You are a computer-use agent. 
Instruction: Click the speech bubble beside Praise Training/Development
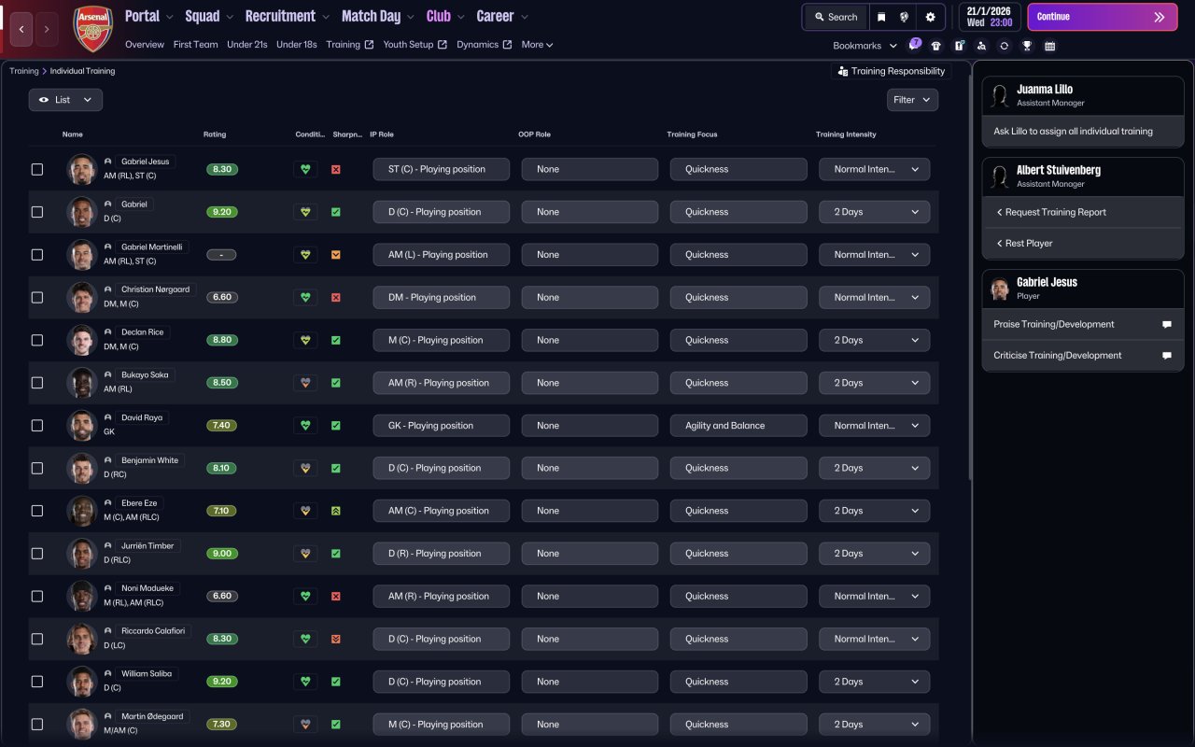1167,325
